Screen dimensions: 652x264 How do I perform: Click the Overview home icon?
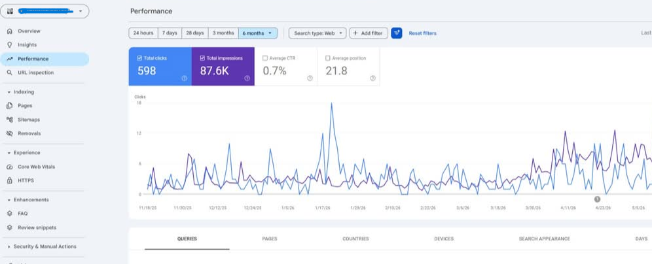(x=10, y=31)
